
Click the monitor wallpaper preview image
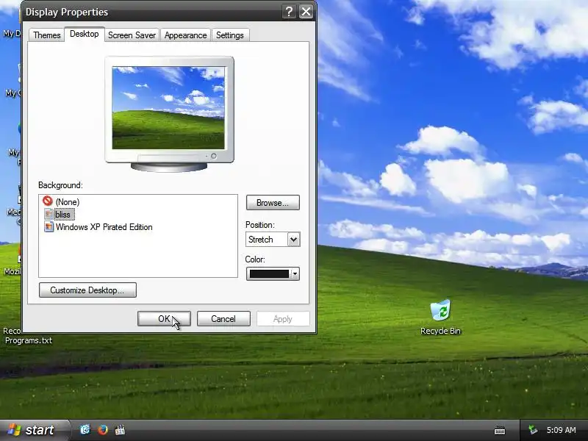point(168,108)
